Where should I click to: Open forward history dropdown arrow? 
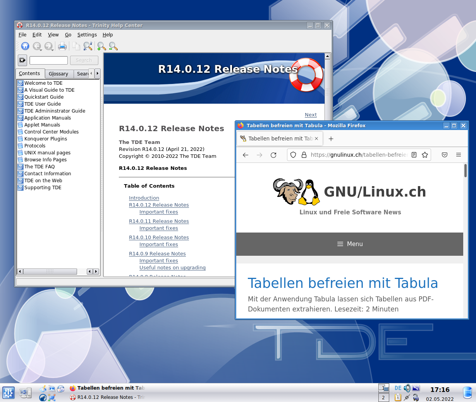click(53, 50)
